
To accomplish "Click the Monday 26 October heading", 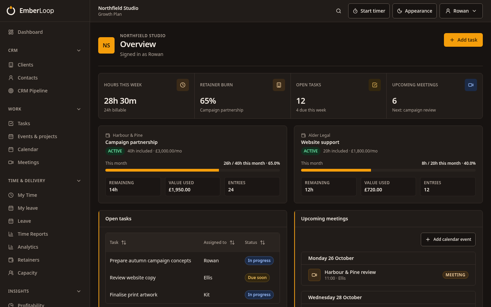I will [331, 258].
